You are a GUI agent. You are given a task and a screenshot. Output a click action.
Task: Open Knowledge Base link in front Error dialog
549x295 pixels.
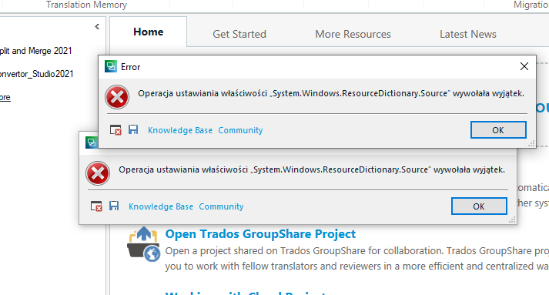(x=180, y=130)
